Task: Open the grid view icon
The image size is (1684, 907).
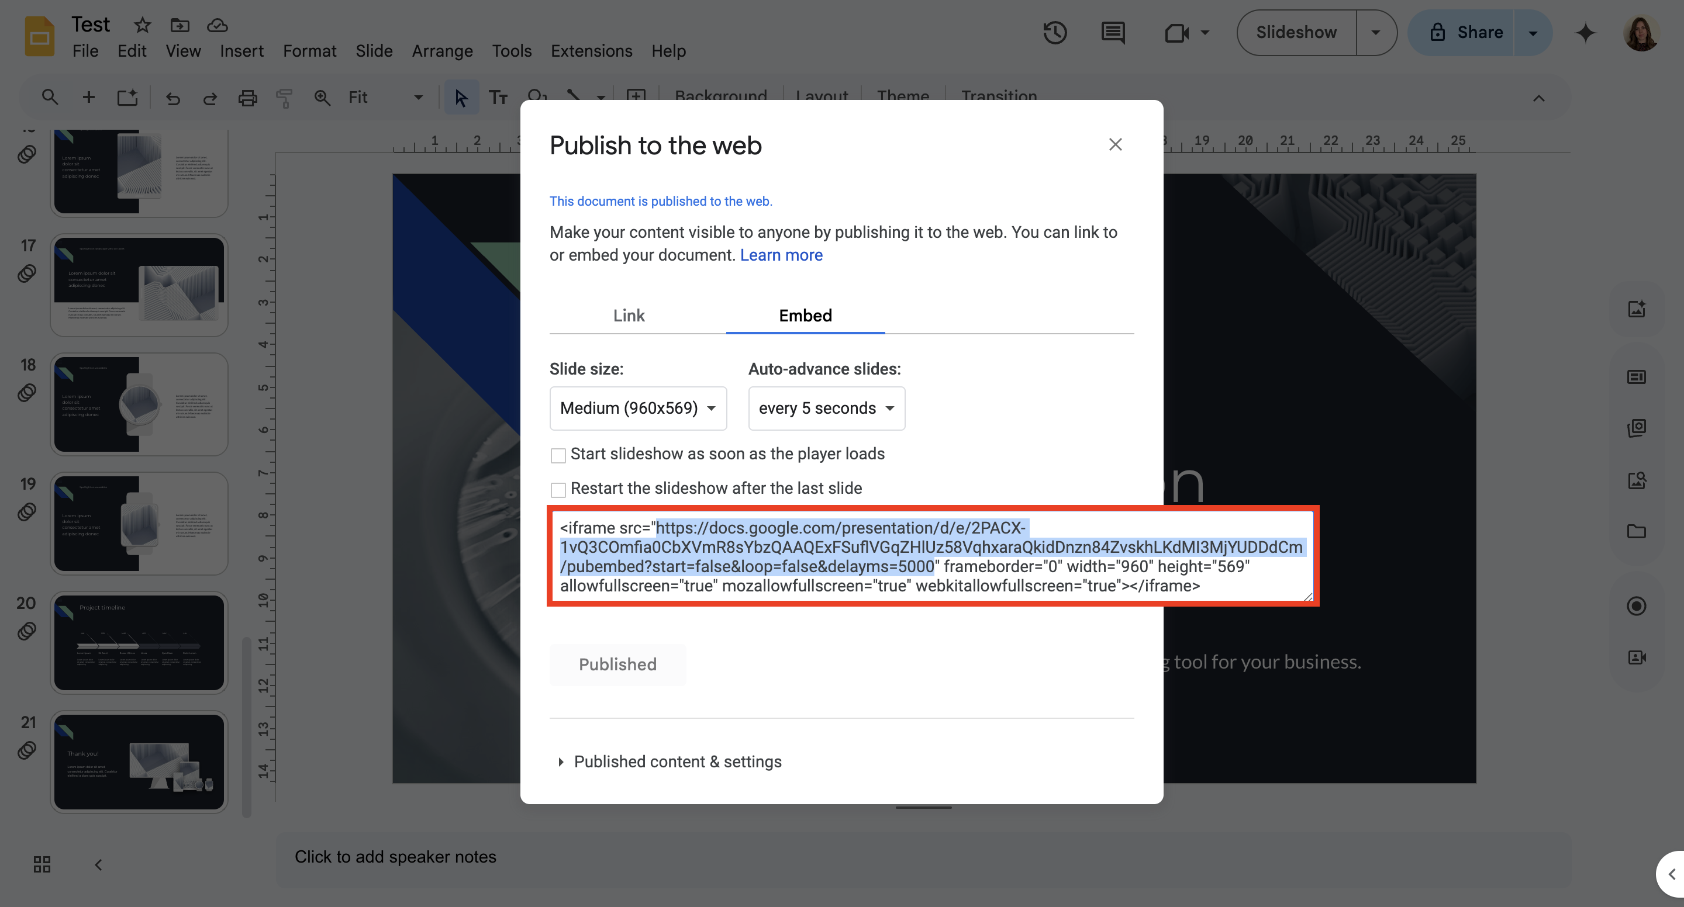Action: click(x=42, y=864)
